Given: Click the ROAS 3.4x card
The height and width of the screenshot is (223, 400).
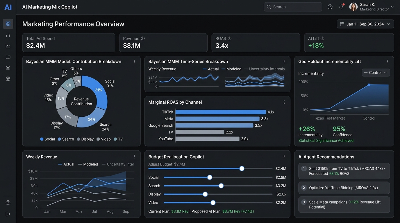Looking at the screenshot, I should tap(256, 43).
